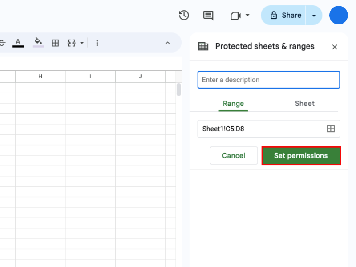
Task: Open version history clock icon
Action: coord(184,16)
